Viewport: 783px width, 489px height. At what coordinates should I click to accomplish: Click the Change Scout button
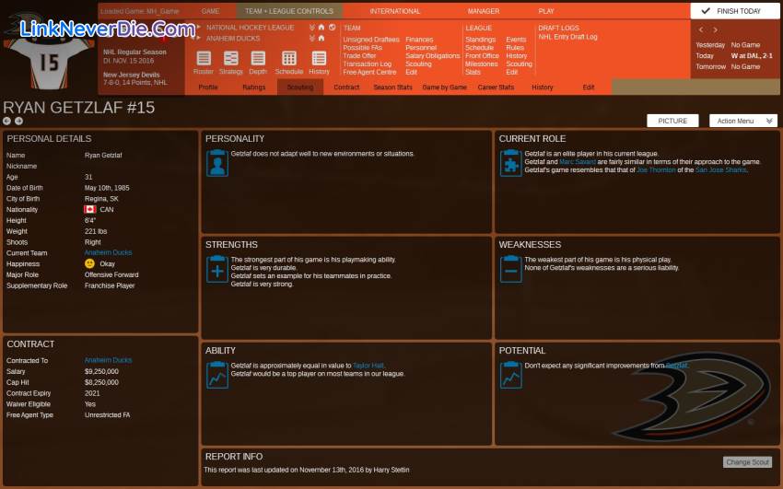(747, 462)
